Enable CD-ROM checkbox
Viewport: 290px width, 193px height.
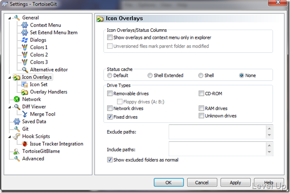[x=201, y=94]
